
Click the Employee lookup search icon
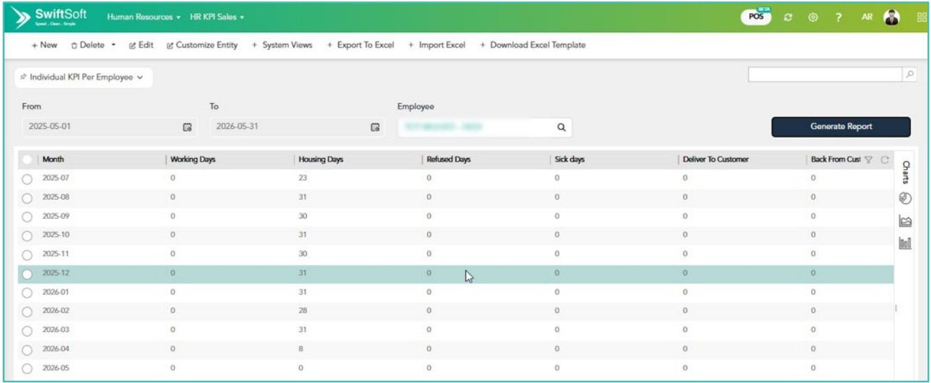(x=560, y=127)
